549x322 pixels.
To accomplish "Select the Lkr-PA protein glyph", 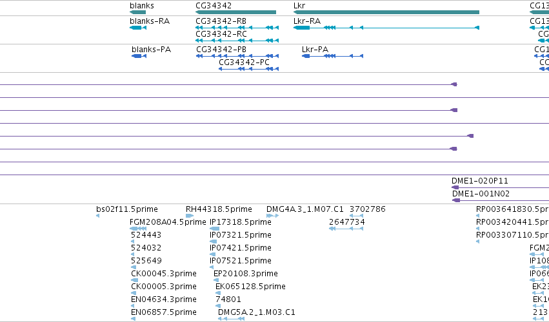I will pos(333,56).
